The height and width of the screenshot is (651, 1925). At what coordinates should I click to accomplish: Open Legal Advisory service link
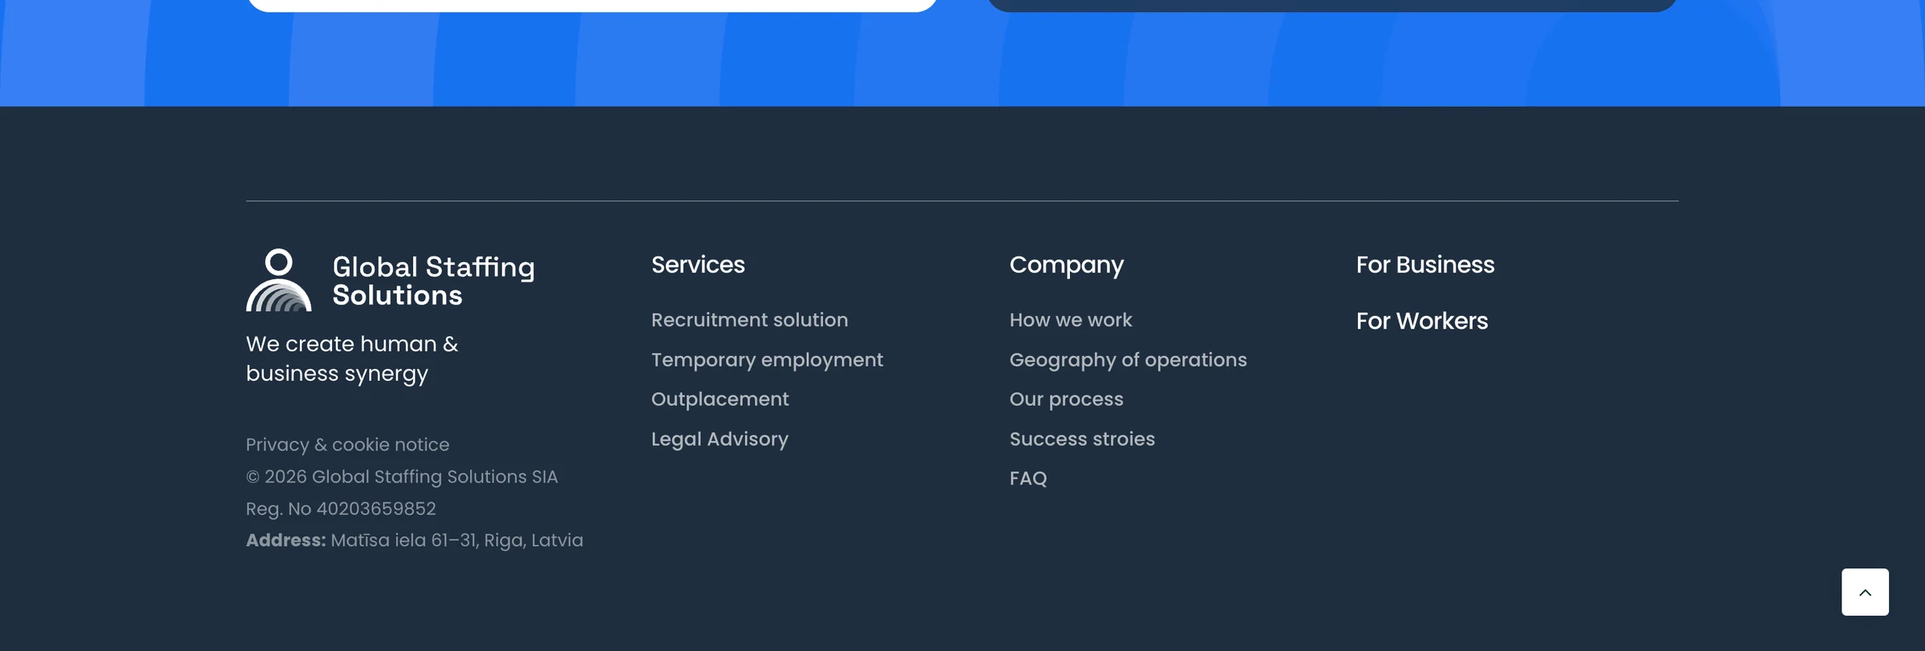[x=719, y=439]
